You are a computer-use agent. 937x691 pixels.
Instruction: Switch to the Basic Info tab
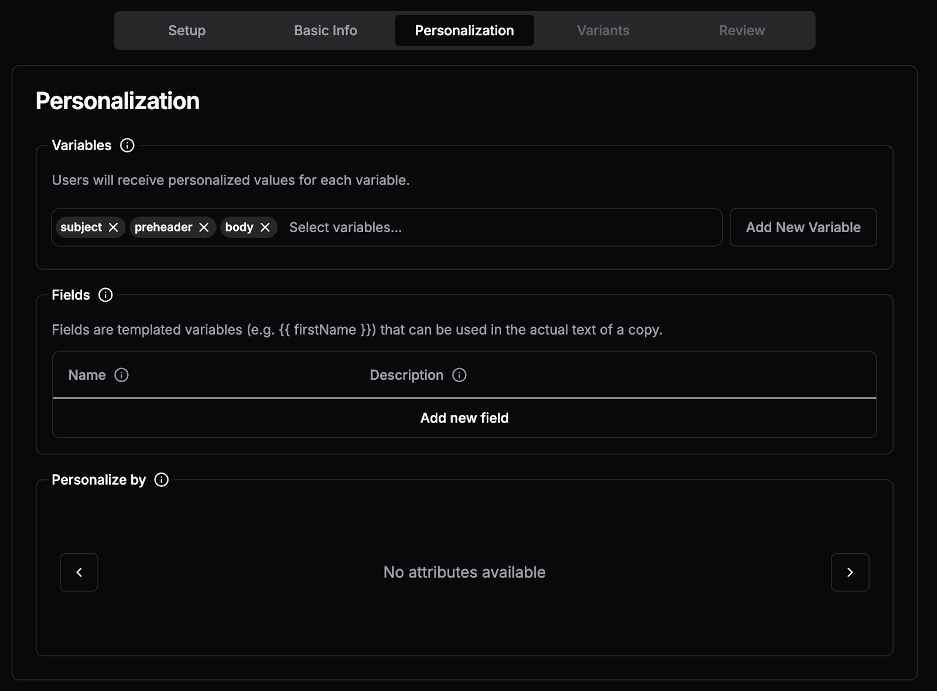point(326,30)
